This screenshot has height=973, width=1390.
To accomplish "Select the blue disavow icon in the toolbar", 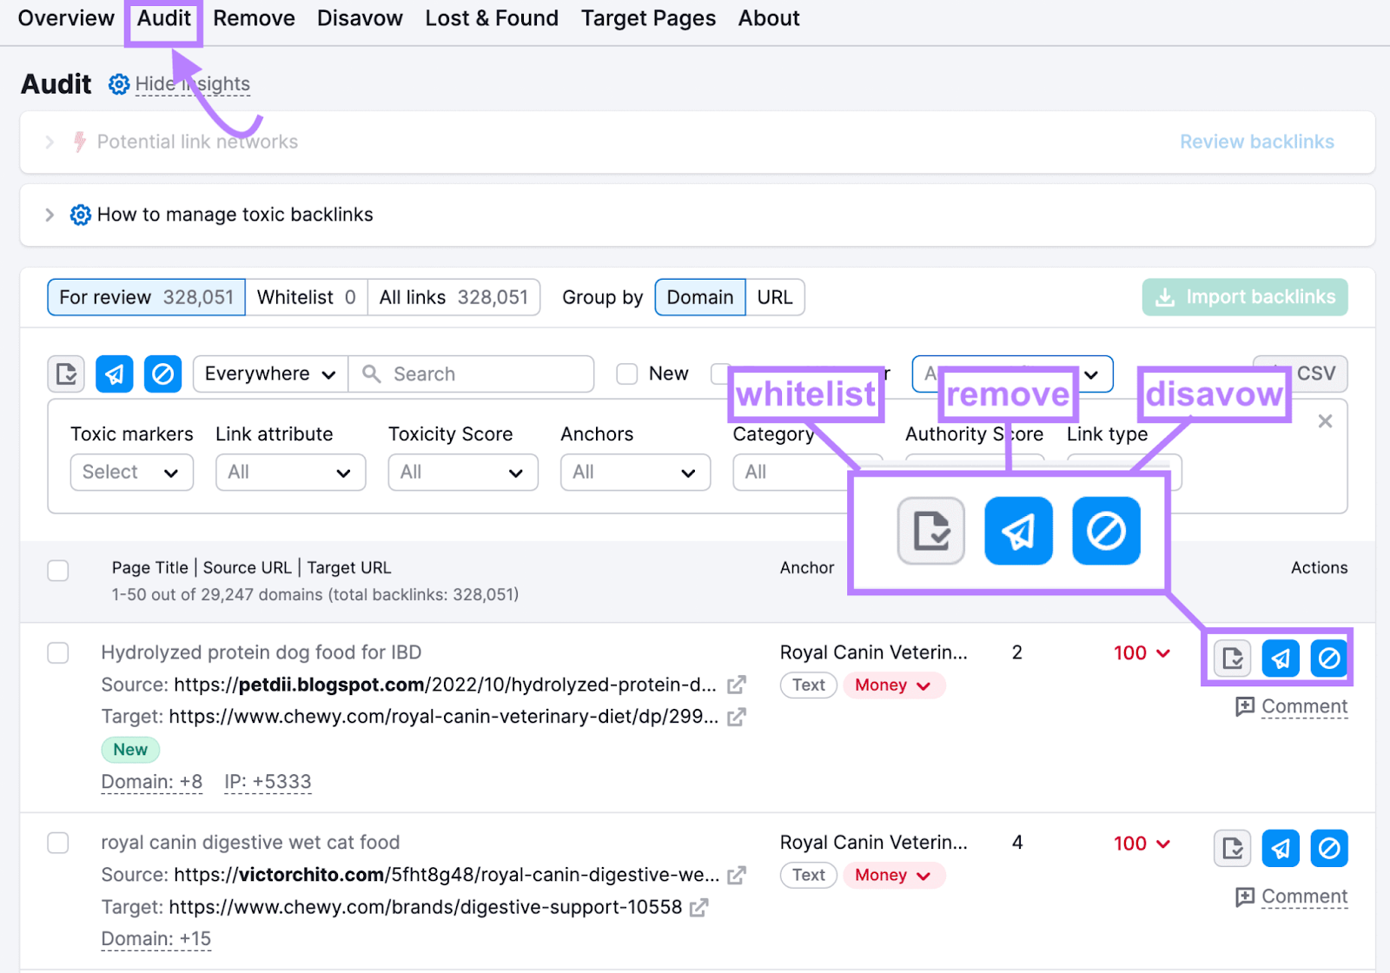I will [162, 374].
